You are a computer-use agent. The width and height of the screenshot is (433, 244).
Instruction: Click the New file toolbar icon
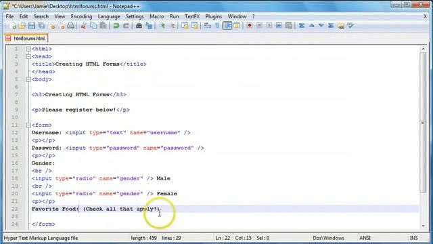[x=12, y=26]
